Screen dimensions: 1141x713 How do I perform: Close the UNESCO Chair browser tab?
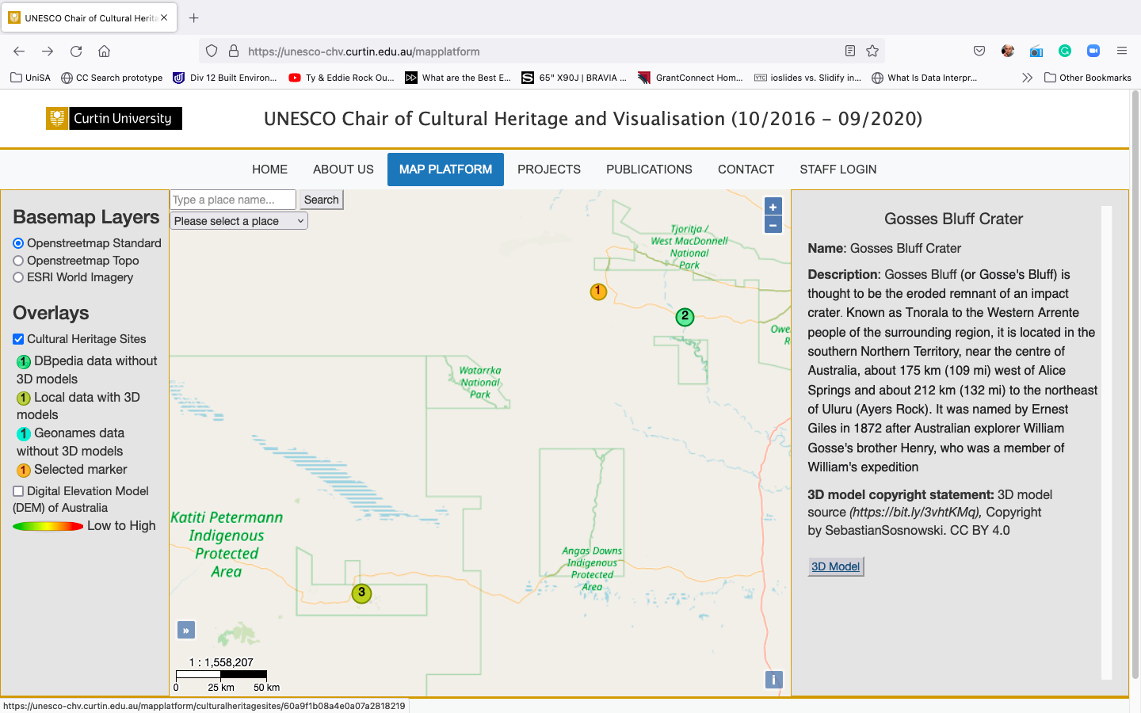coord(164,17)
